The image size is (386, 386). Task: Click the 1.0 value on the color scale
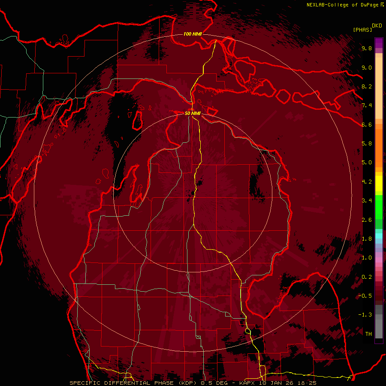[x=367, y=258]
